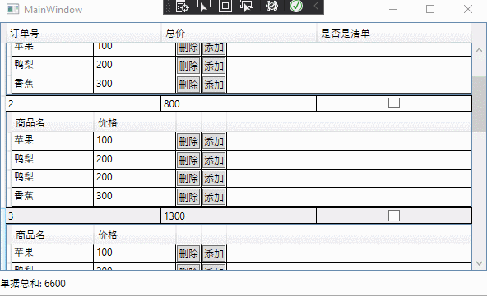Viewport: 487px width, 296px height.
Task: Collapse the debug toolbar with the chevron
Action: (x=316, y=7)
